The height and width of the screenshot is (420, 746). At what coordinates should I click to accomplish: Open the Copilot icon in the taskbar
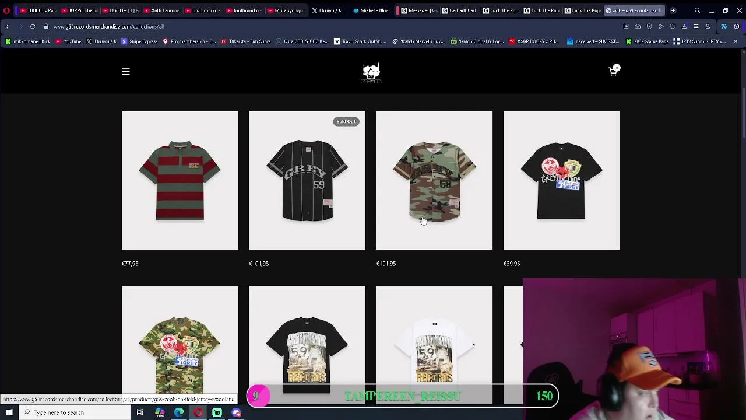(160, 412)
